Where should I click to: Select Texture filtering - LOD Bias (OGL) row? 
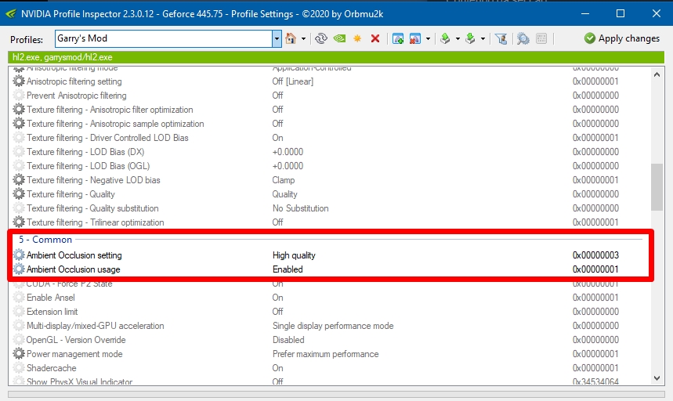(x=88, y=166)
